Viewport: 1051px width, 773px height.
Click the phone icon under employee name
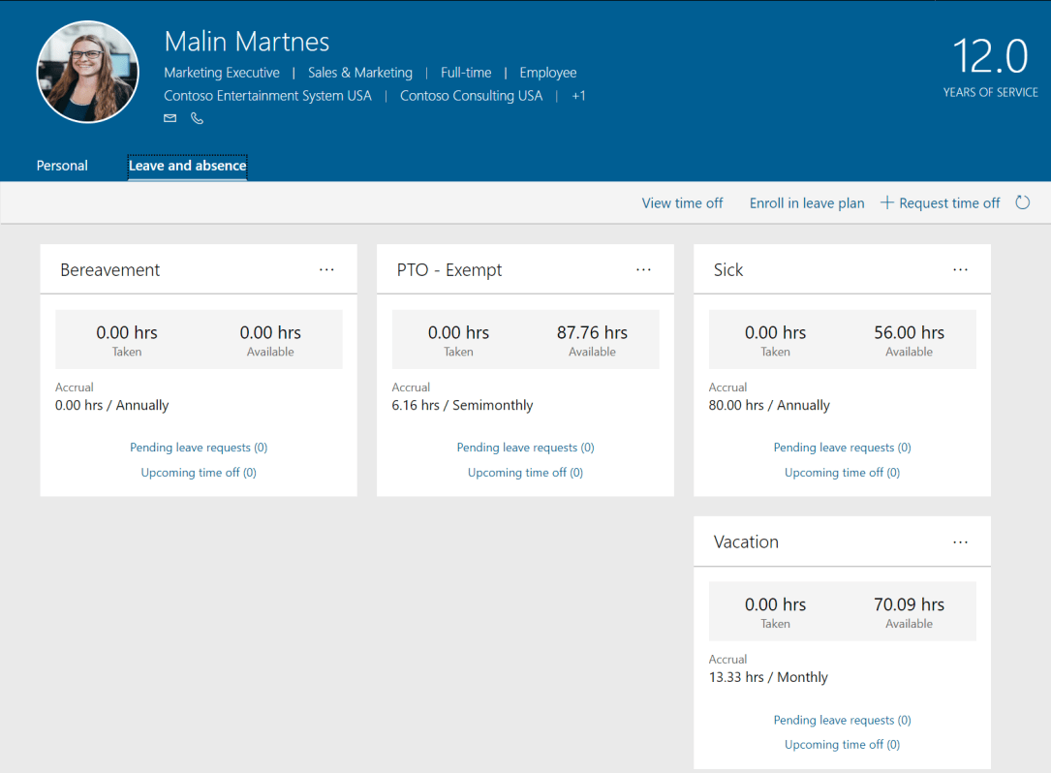tap(198, 118)
